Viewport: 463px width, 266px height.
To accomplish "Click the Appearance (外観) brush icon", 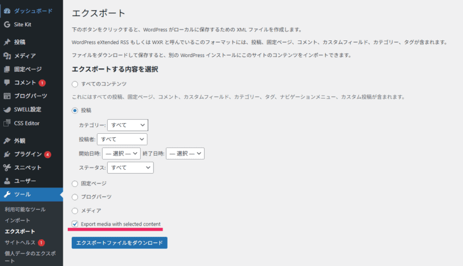I will (7, 141).
